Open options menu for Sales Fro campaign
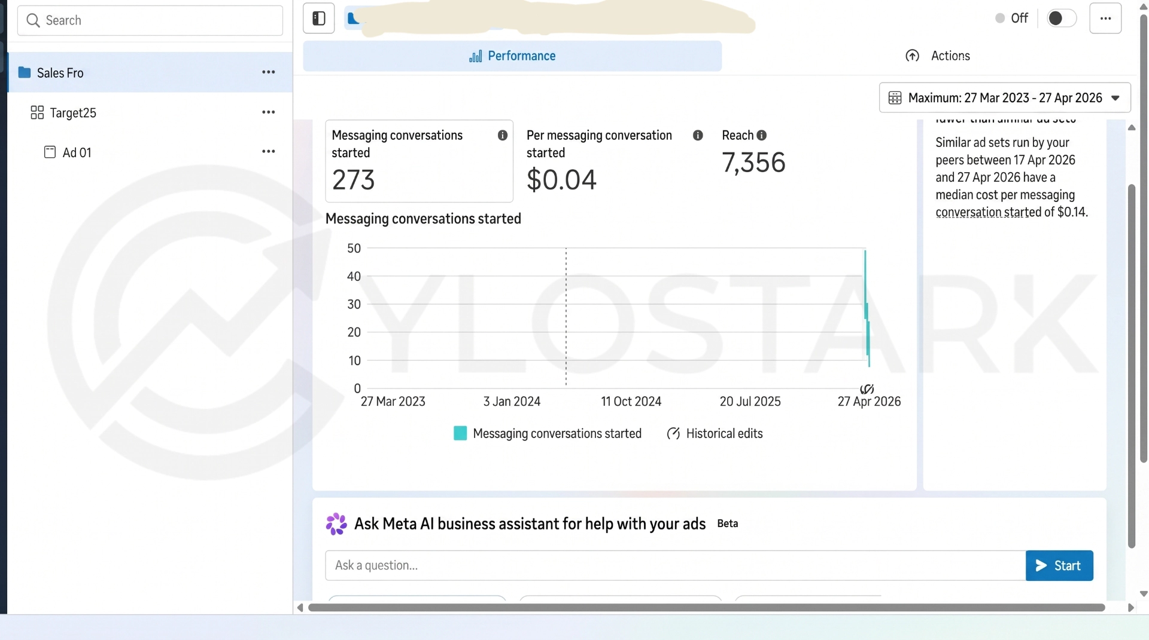Image resolution: width=1149 pixels, height=640 pixels. click(269, 72)
